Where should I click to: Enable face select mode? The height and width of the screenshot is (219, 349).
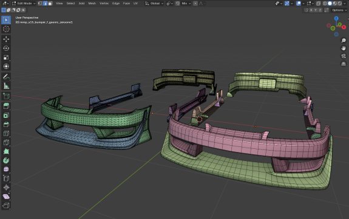click(x=50, y=4)
